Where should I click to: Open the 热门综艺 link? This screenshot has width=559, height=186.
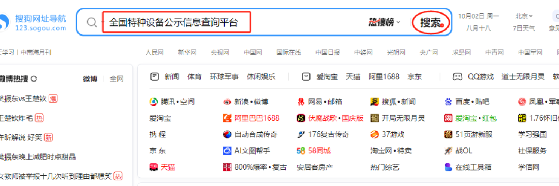385,167
